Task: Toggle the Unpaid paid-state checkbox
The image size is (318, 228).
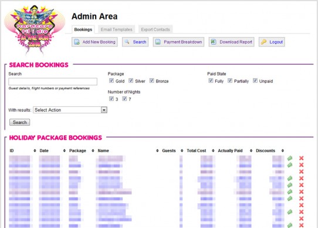Action: pos(255,81)
